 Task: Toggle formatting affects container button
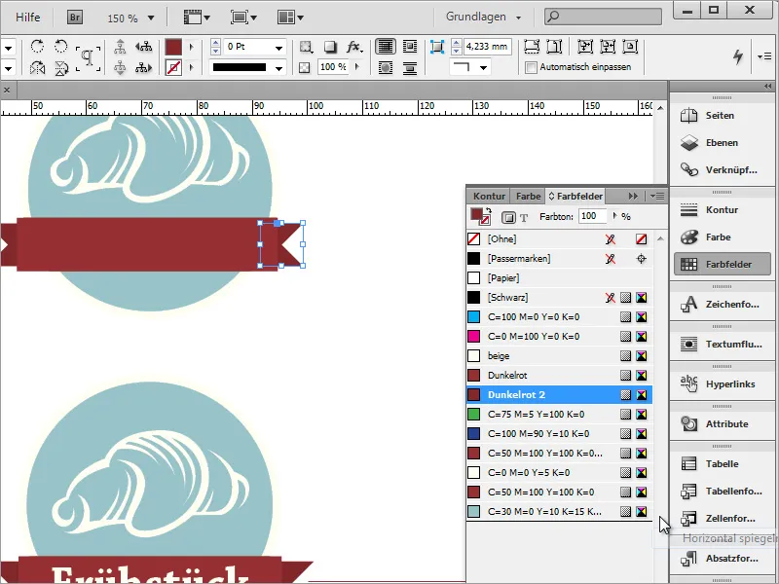click(508, 217)
